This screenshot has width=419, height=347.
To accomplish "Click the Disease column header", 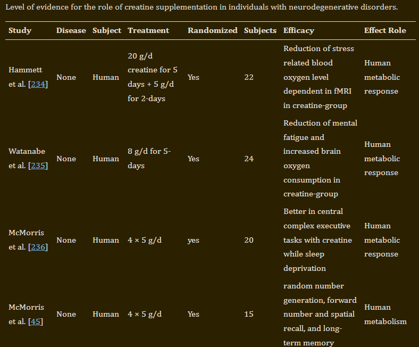I will [71, 30].
